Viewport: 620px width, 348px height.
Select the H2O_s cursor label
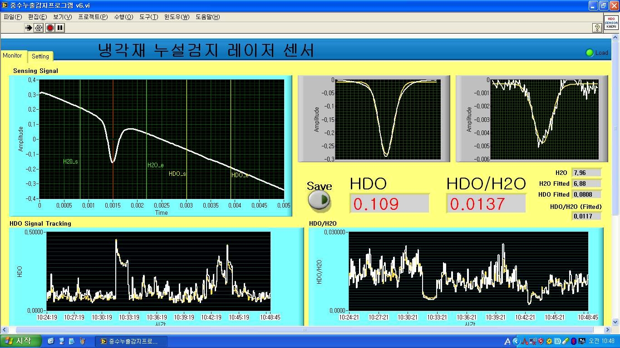coord(70,161)
